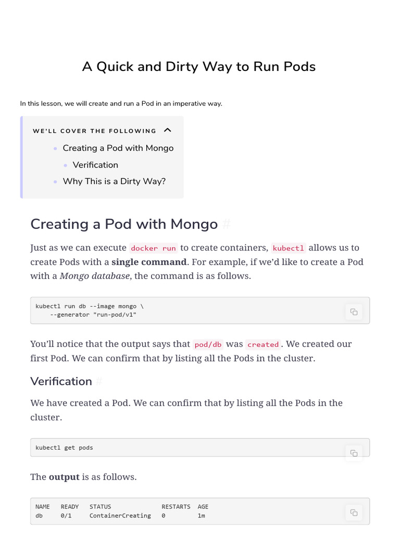This screenshot has width=400, height=534.
Task: Copy the kubectl run db command
Action: click(354, 312)
